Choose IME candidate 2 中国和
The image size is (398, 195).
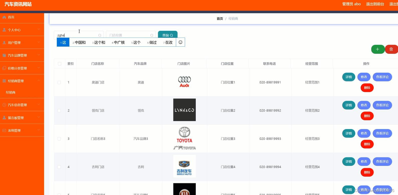pyautogui.click(x=79, y=42)
